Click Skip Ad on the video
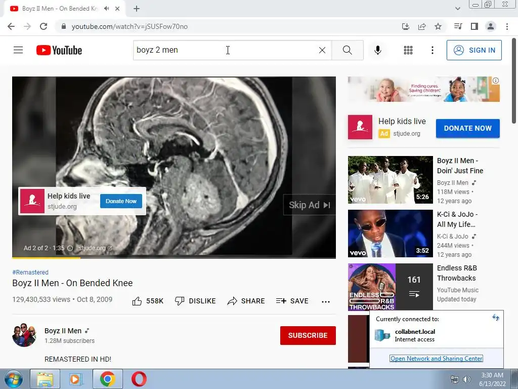Viewport: 518px width, 389px height. pyautogui.click(x=309, y=205)
